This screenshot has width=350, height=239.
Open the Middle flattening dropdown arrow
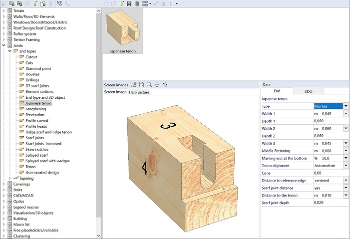[x=346, y=151]
